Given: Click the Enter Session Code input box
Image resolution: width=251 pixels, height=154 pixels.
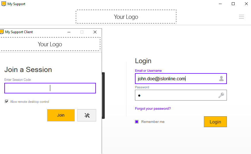Looking at the screenshot, I should point(50,88).
